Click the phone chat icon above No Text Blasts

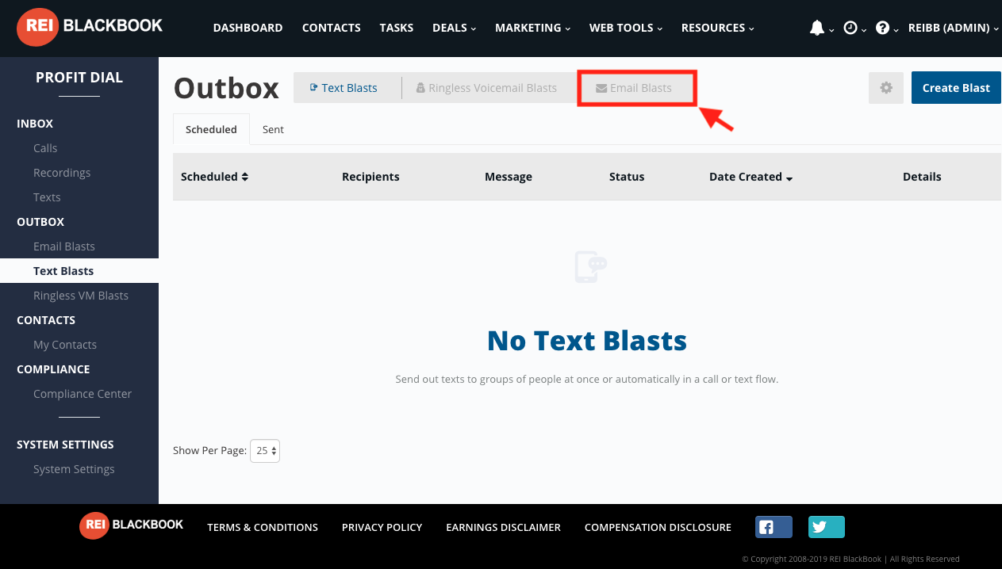click(591, 267)
